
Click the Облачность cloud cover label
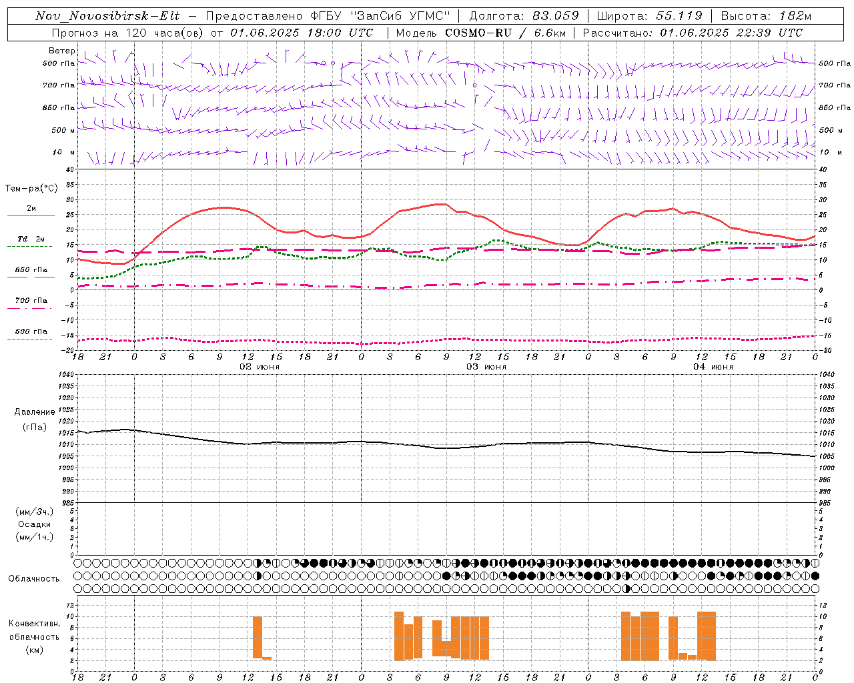click(34, 579)
